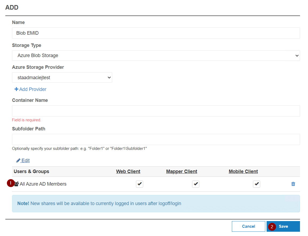
Task: Click the red numbered badge labeled 2
Action: pyautogui.click(x=272, y=226)
